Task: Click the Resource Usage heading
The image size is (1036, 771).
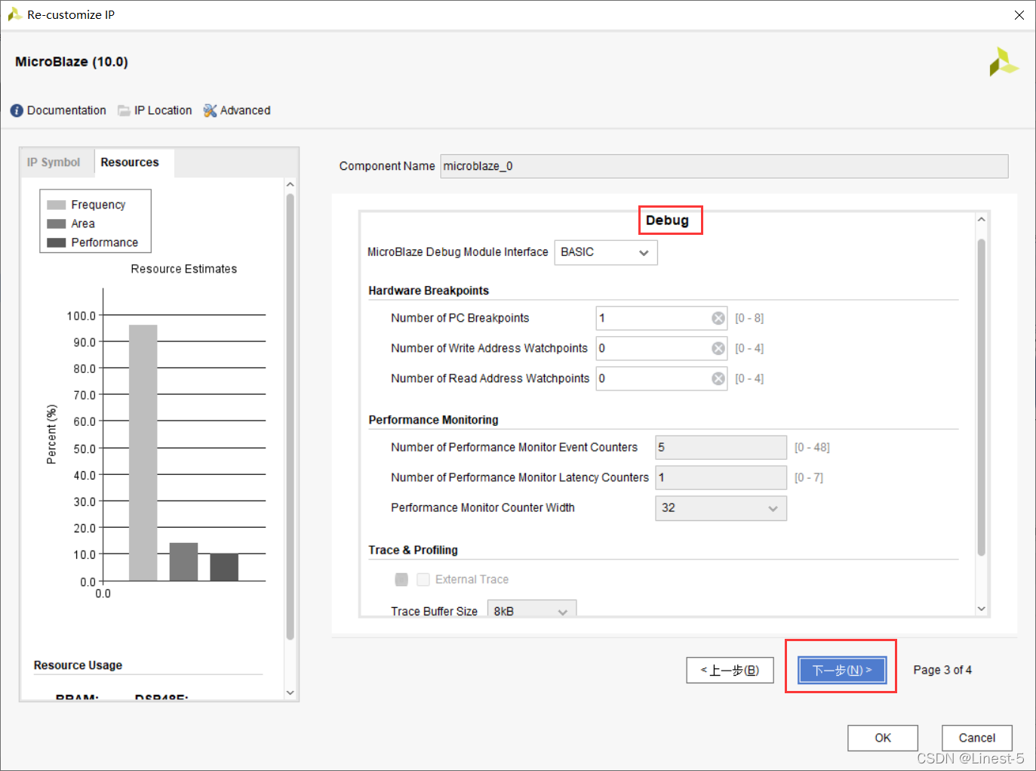Action: (78, 665)
